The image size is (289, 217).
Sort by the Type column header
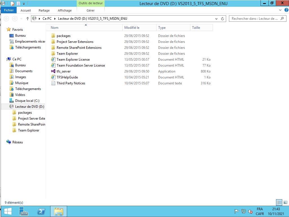pyautogui.click(x=173, y=27)
